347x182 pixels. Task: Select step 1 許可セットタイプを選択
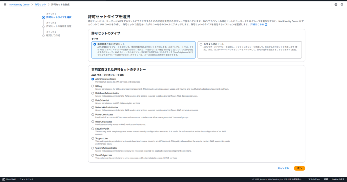point(59,17)
